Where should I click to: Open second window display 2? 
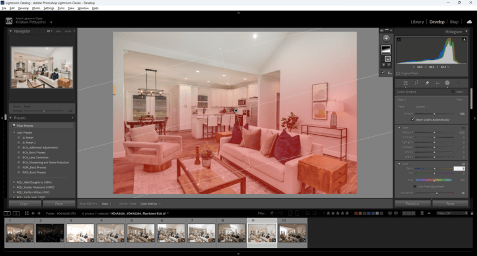(16, 213)
